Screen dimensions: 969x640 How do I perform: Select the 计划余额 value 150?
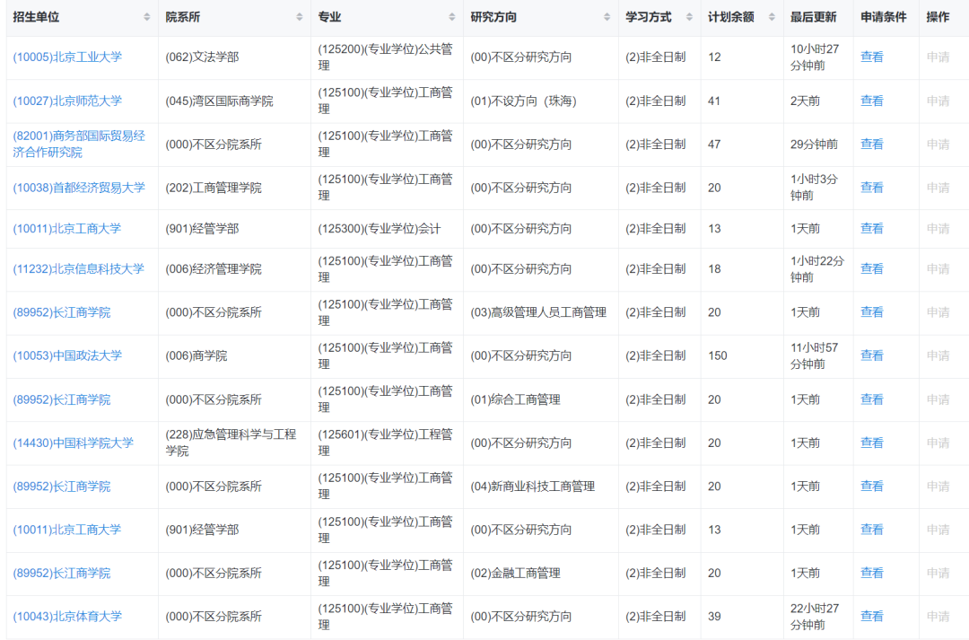coord(718,355)
